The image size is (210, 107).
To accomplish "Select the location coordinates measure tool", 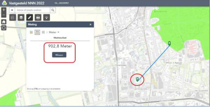I will [x=43, y=32].
